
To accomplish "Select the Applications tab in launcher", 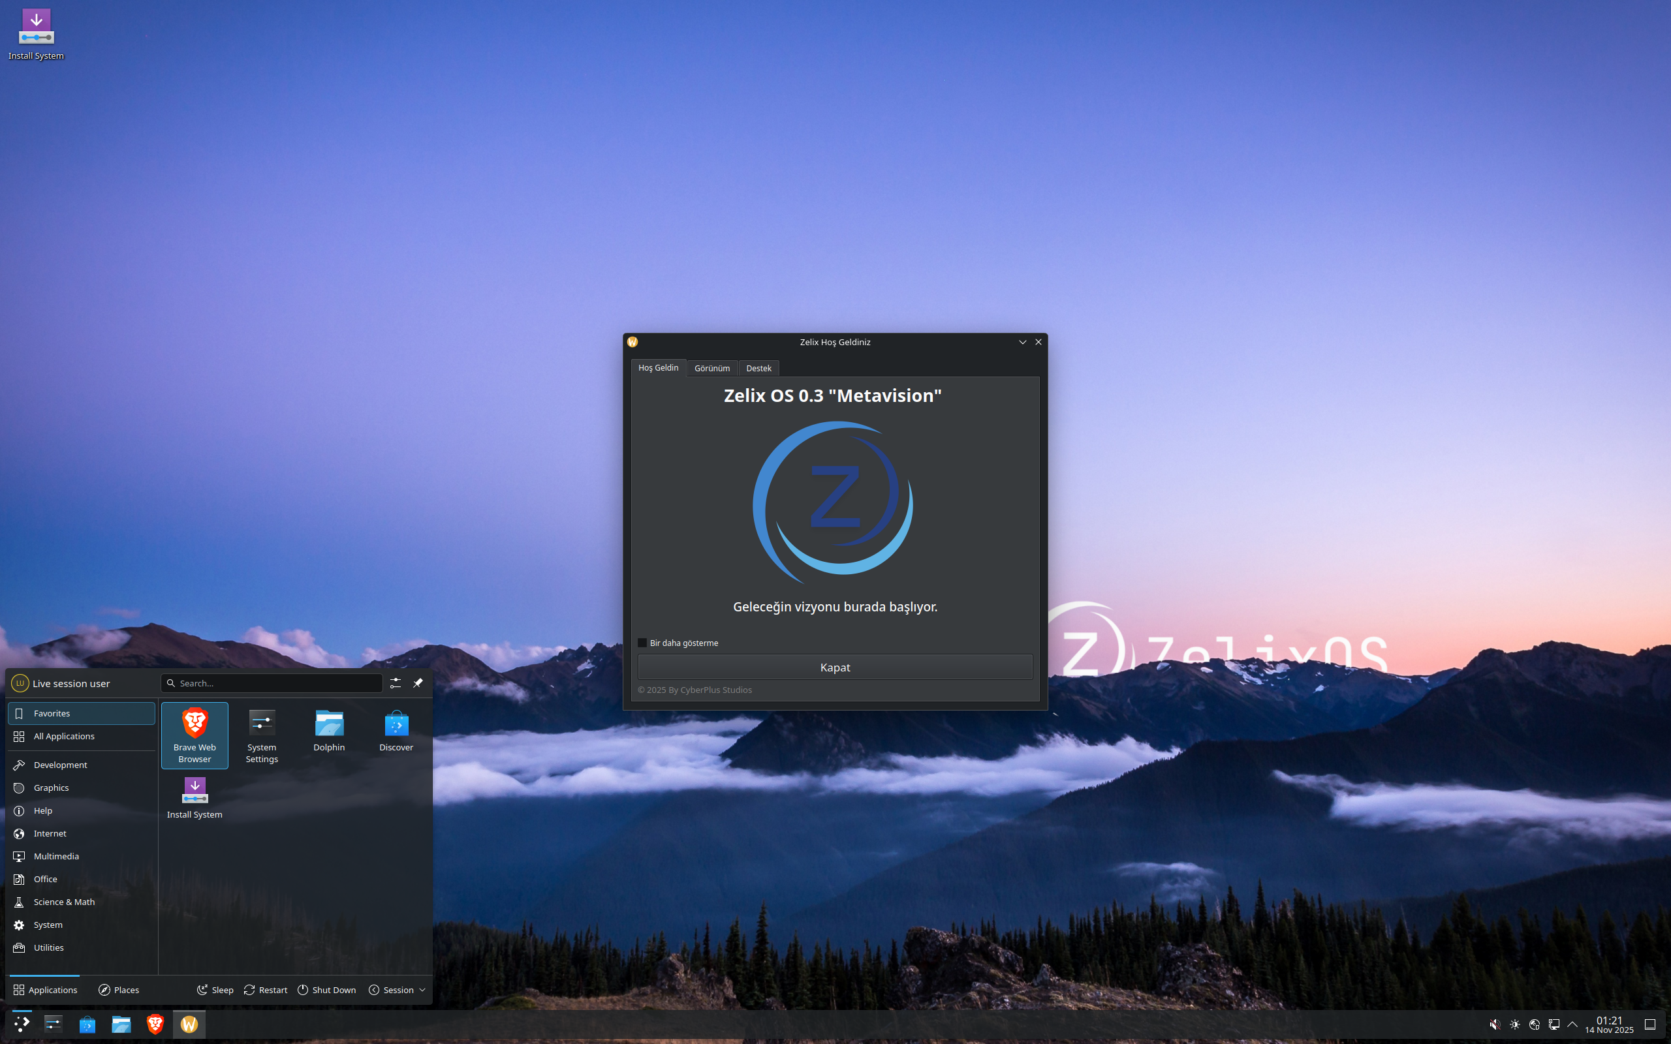I will click(45, 990).
